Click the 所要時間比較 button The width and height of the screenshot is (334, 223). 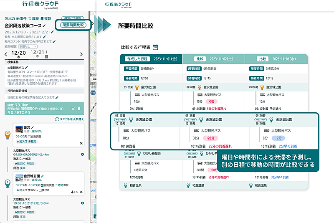(73, 25)
